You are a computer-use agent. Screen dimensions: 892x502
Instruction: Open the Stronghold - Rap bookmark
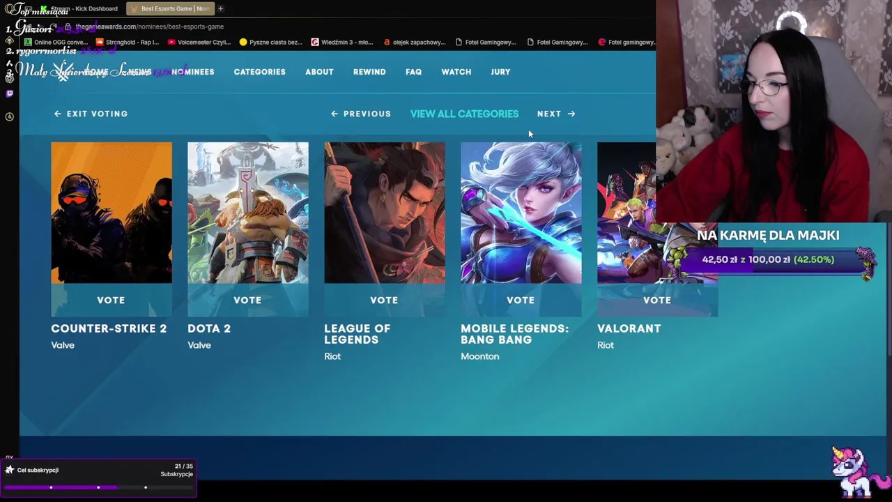coord(128,42)
